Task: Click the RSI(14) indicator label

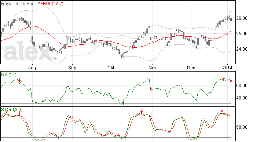Action: point(9,74)
